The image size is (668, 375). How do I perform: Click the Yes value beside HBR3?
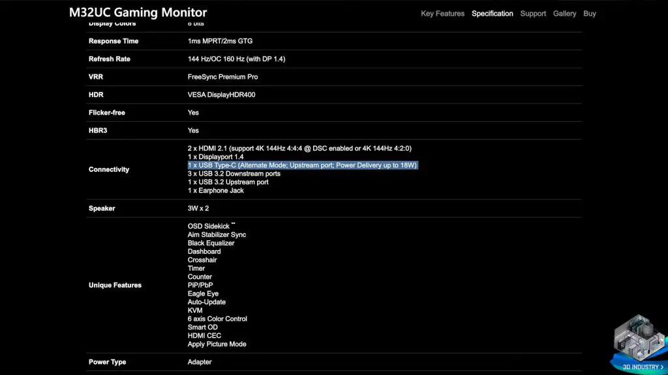pyautogui.click(x=193, y=130)
